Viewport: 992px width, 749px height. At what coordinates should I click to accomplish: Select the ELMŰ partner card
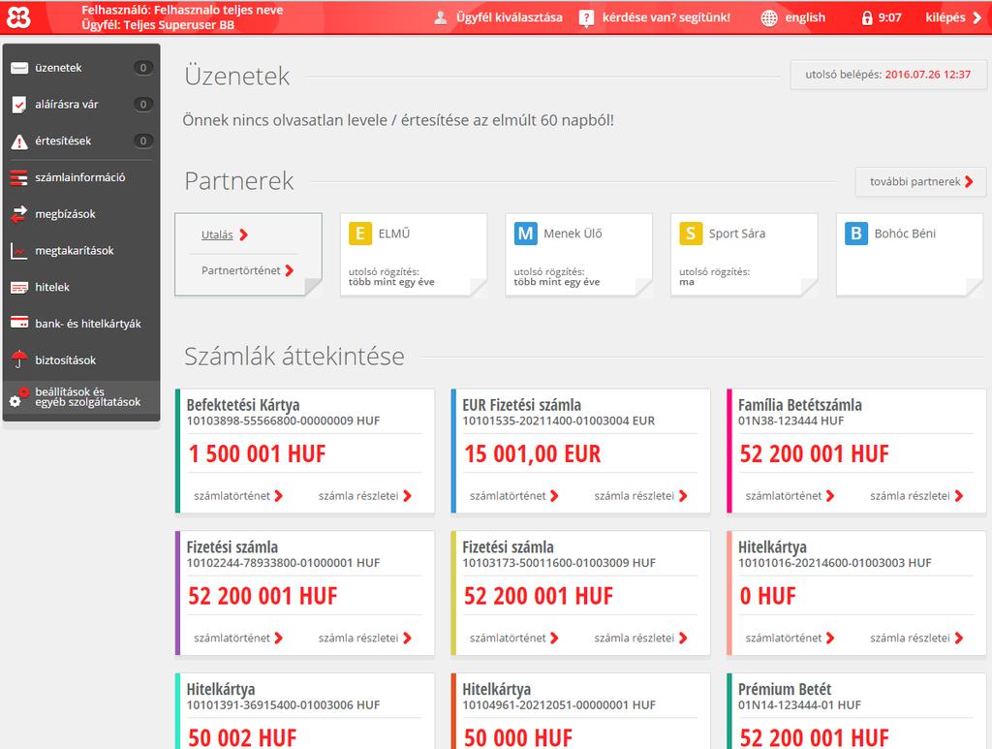pos(414,254)
